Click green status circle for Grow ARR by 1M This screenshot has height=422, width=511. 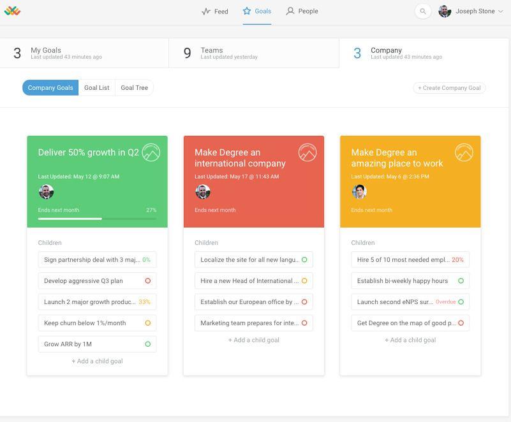pos(147,344)
